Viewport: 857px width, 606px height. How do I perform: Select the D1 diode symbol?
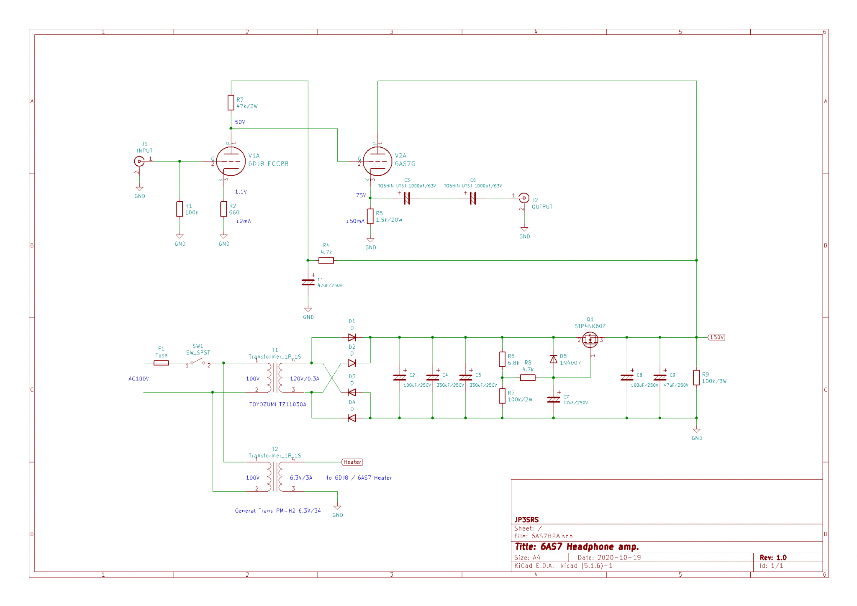coord(352,337)
